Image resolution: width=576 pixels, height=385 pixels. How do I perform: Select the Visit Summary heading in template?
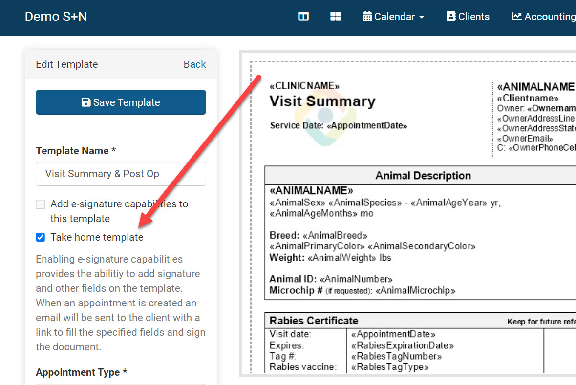(x=322, y=101)
